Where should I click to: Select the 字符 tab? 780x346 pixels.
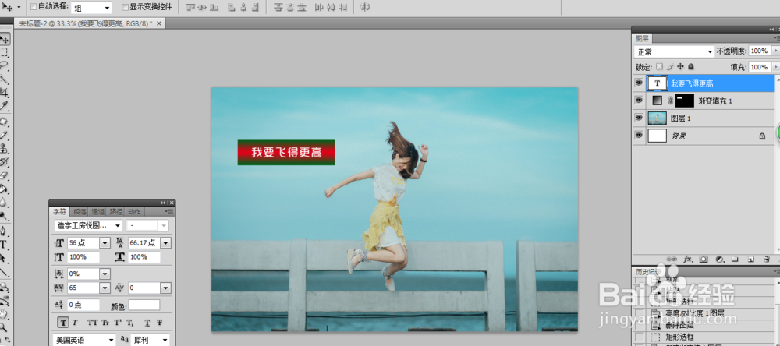(60, 212)
